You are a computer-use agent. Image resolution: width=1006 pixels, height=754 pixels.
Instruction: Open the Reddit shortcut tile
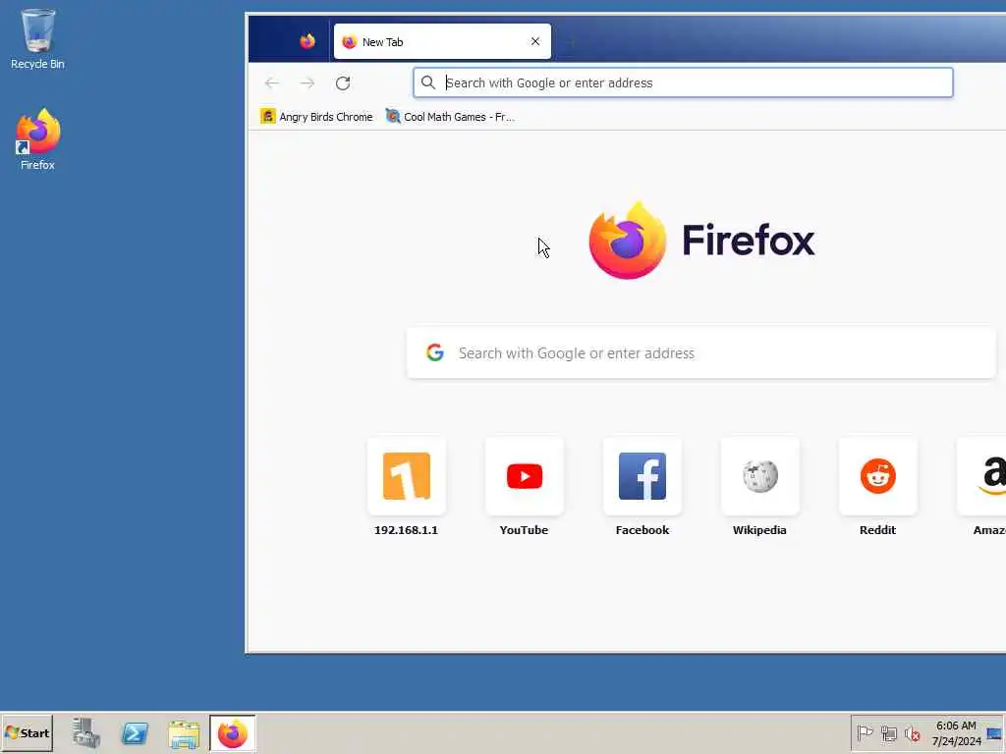(x=877, y=476)
